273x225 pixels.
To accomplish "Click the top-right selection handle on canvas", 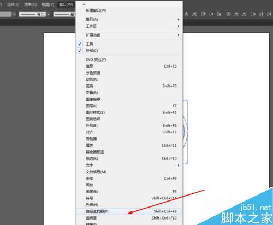I will (187, 100).
